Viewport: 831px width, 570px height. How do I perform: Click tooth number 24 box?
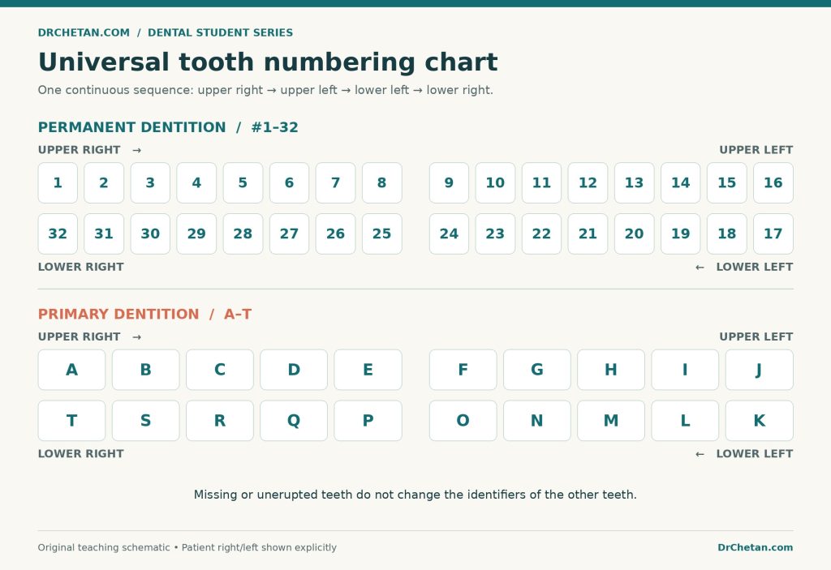tap(449, 234)
